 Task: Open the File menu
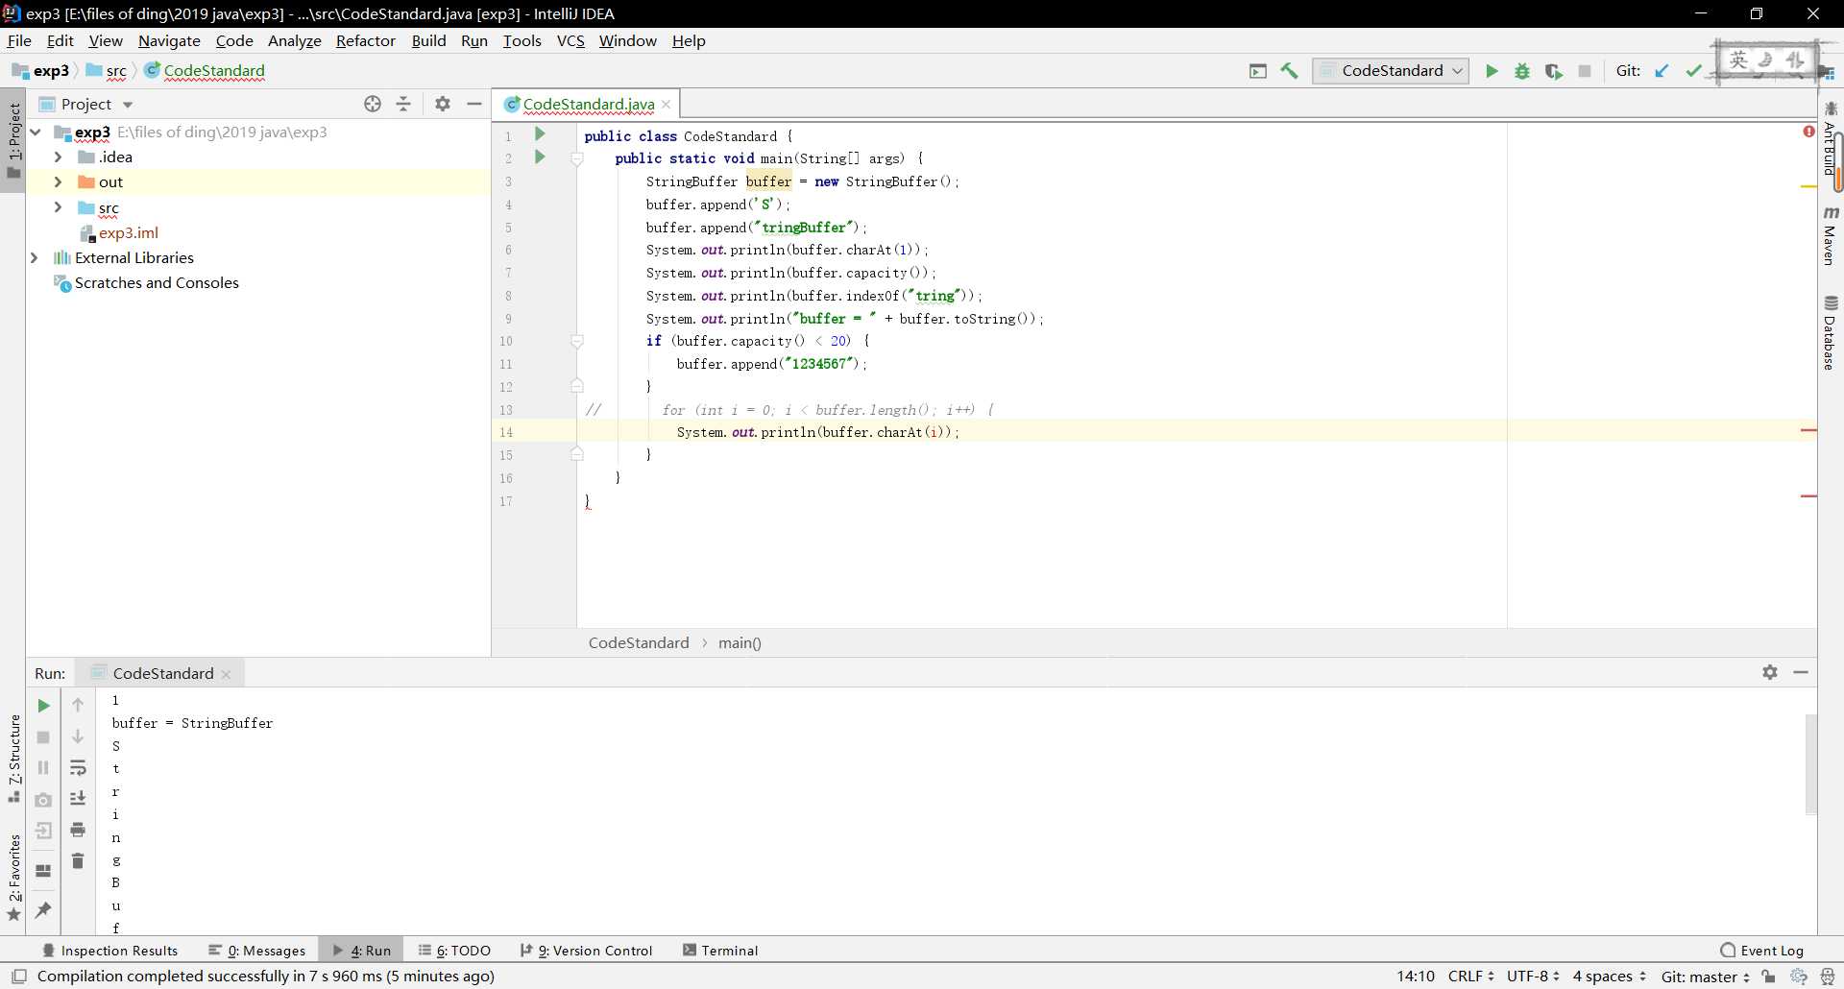pos(19,40)
